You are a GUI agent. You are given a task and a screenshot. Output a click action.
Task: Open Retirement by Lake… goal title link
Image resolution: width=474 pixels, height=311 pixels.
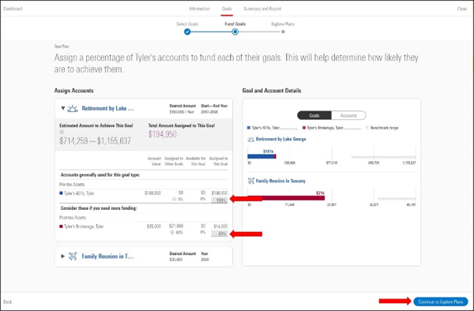tap(107, 108)
